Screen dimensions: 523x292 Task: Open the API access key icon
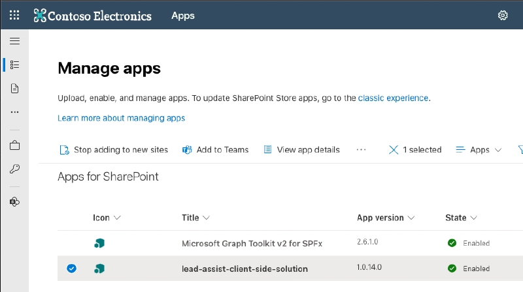coord(14,169)
